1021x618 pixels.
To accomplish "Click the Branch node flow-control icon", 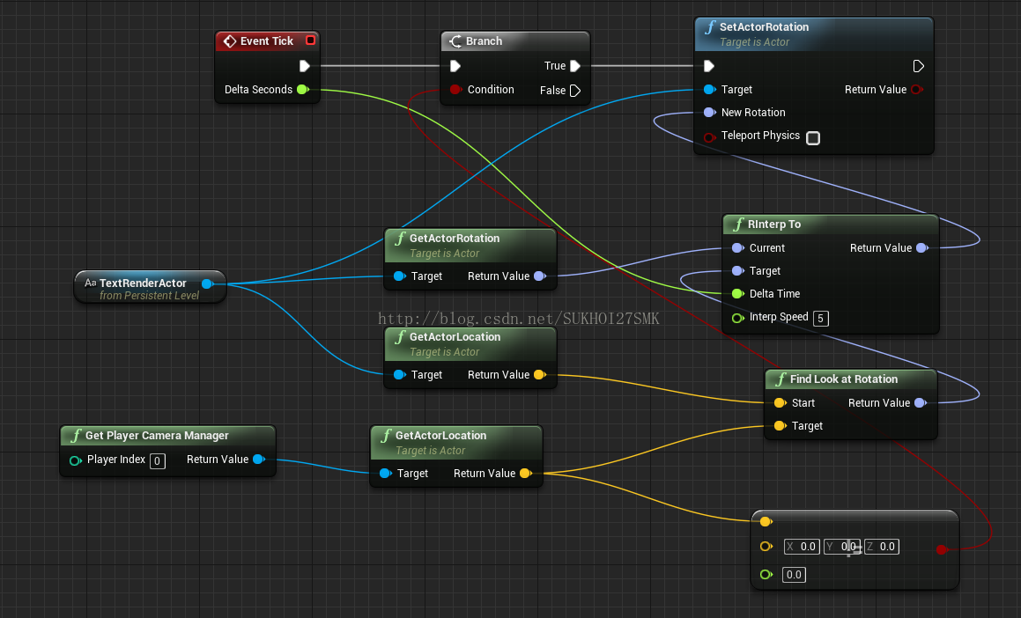I will pos(455,41).
